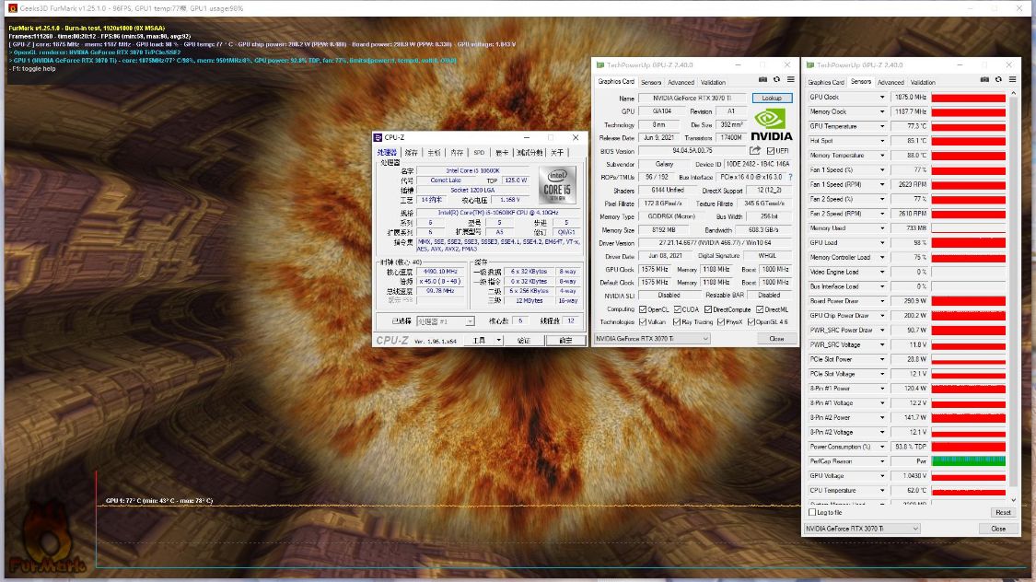Open the PerfCap Reason sensor dropdown
The width and height of the screenshot is (1036, 582).
(881, 461)
